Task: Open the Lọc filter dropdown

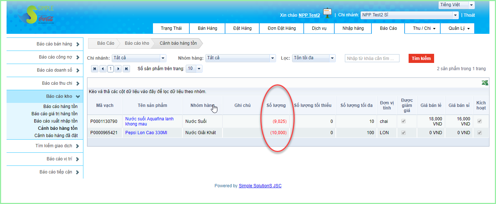Action: [332, 58]
